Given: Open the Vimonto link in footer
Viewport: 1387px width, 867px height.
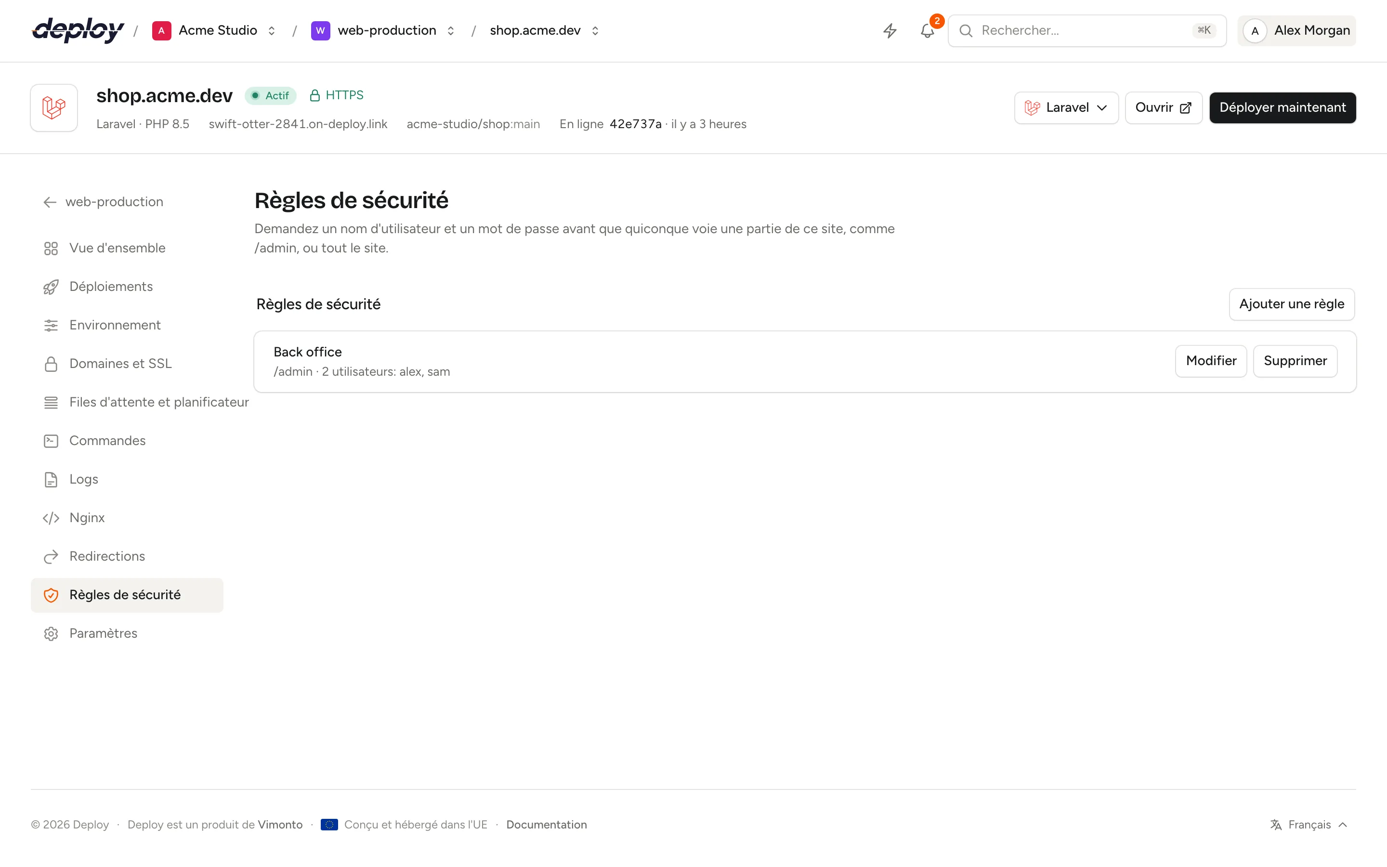Looking at the screenshot, I should click(x=280, y=825).
